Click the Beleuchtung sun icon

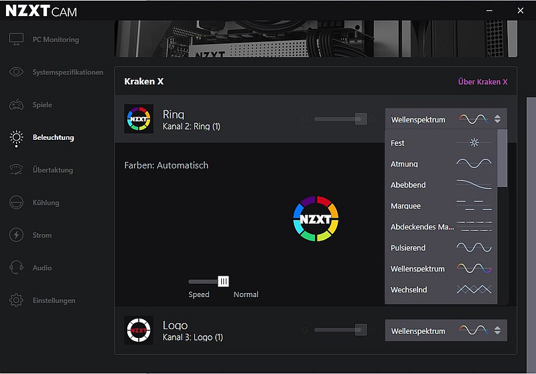16,138
